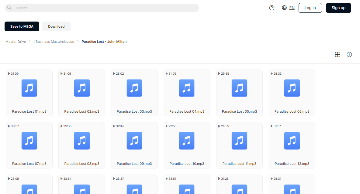Open the Paradise Lost 03.mp3 music icon
The image size is (360, 194).
134,88
